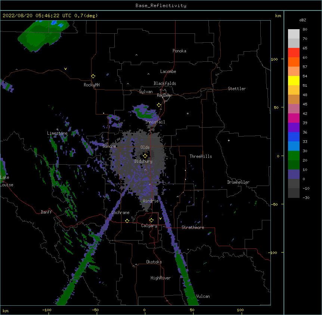
Task: Click the Olds label
Action: click(145, 147)
